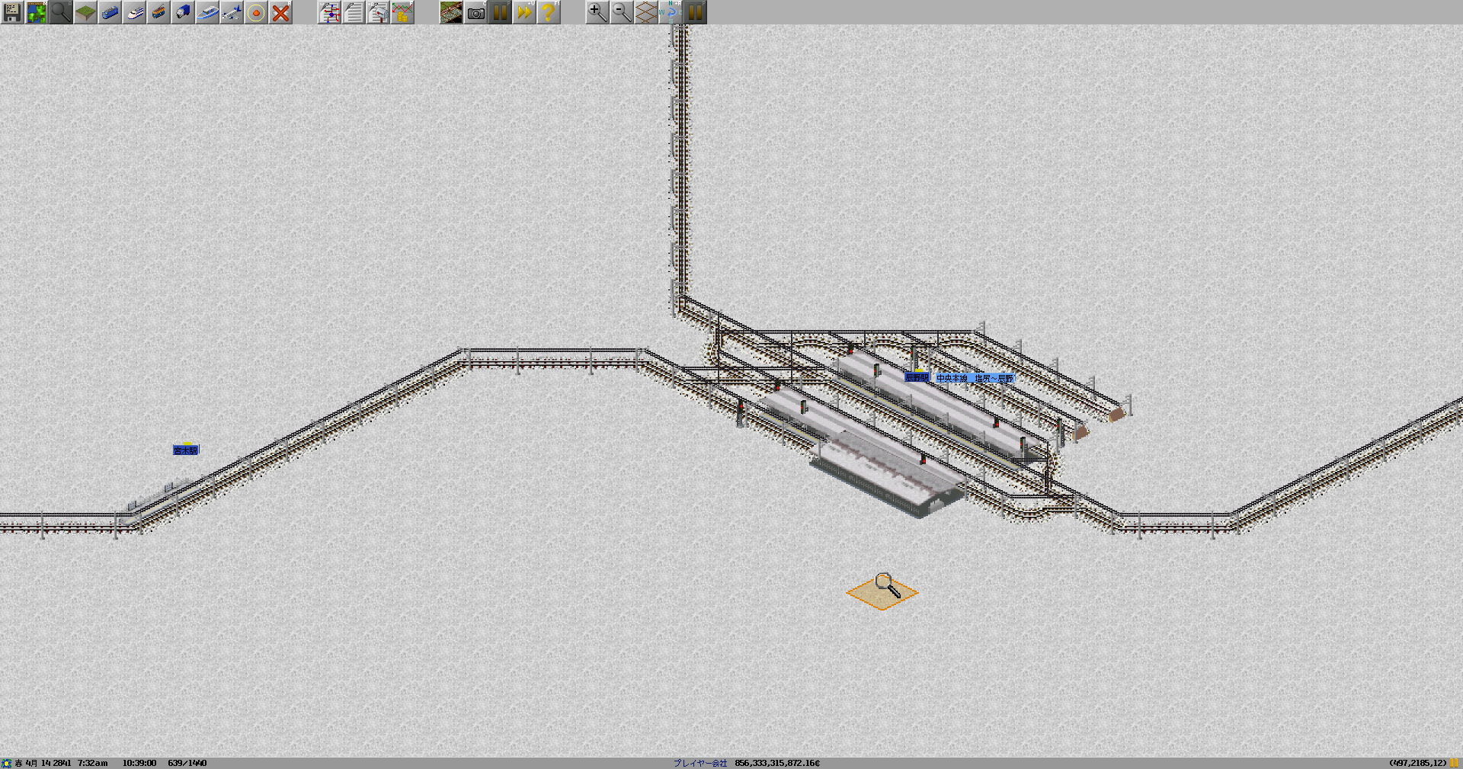This screenshot has width=1463, height=769.
Task: Take a screenshot with camera icon
Action: click(475, 12)
